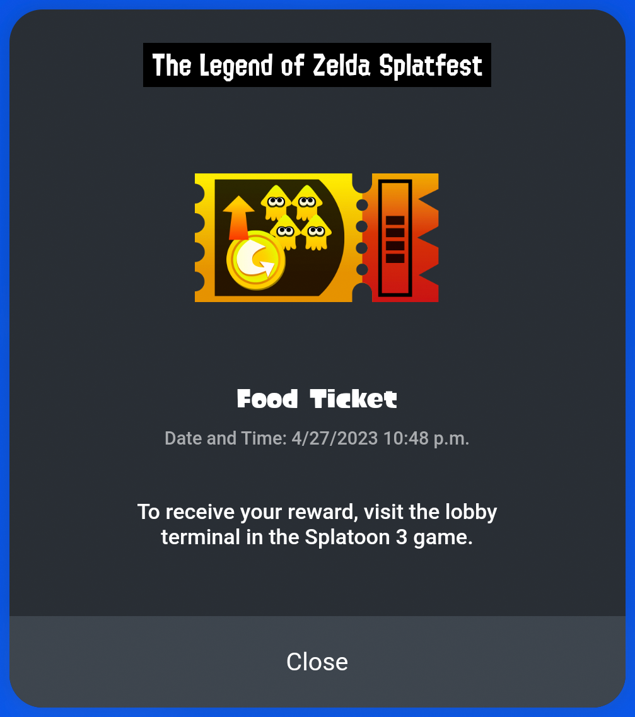Select the Food Ticket heading

(x=317, y=399)
